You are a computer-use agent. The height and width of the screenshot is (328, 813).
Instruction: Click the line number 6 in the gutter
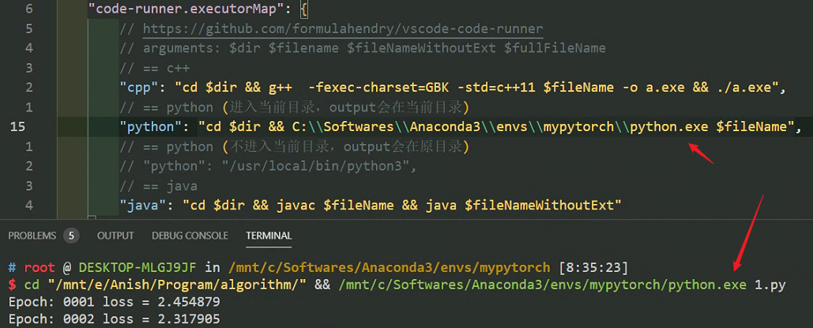coord(28,9)
